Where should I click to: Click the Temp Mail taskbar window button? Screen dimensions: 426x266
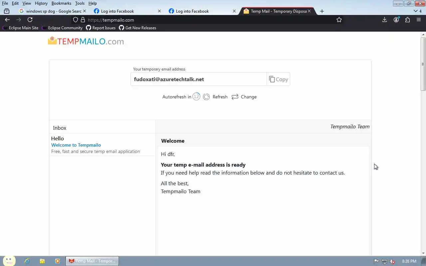(x=92, y=261)
